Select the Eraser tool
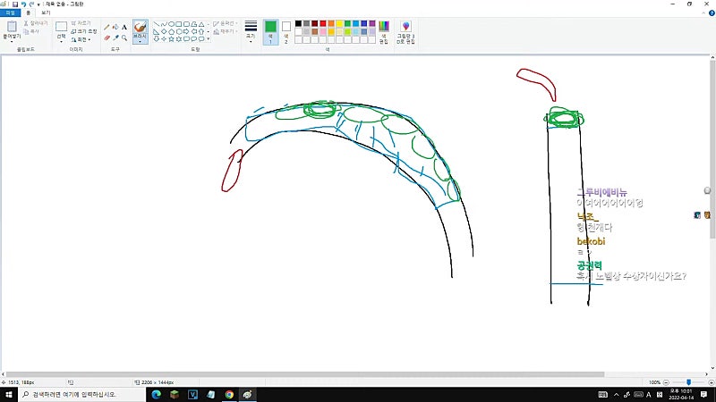 click(107, 38)
